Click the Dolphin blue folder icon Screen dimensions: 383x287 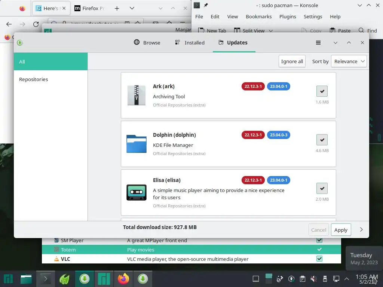pyautogui.click(x=136, y=144)
